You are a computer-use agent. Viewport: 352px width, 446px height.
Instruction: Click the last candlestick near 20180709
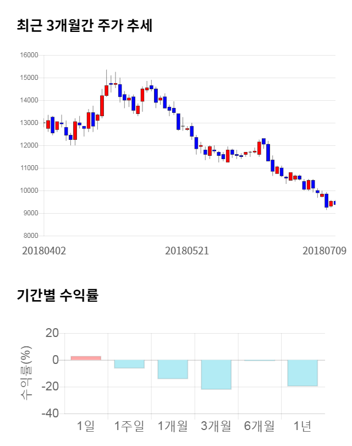tap(334, 203)
